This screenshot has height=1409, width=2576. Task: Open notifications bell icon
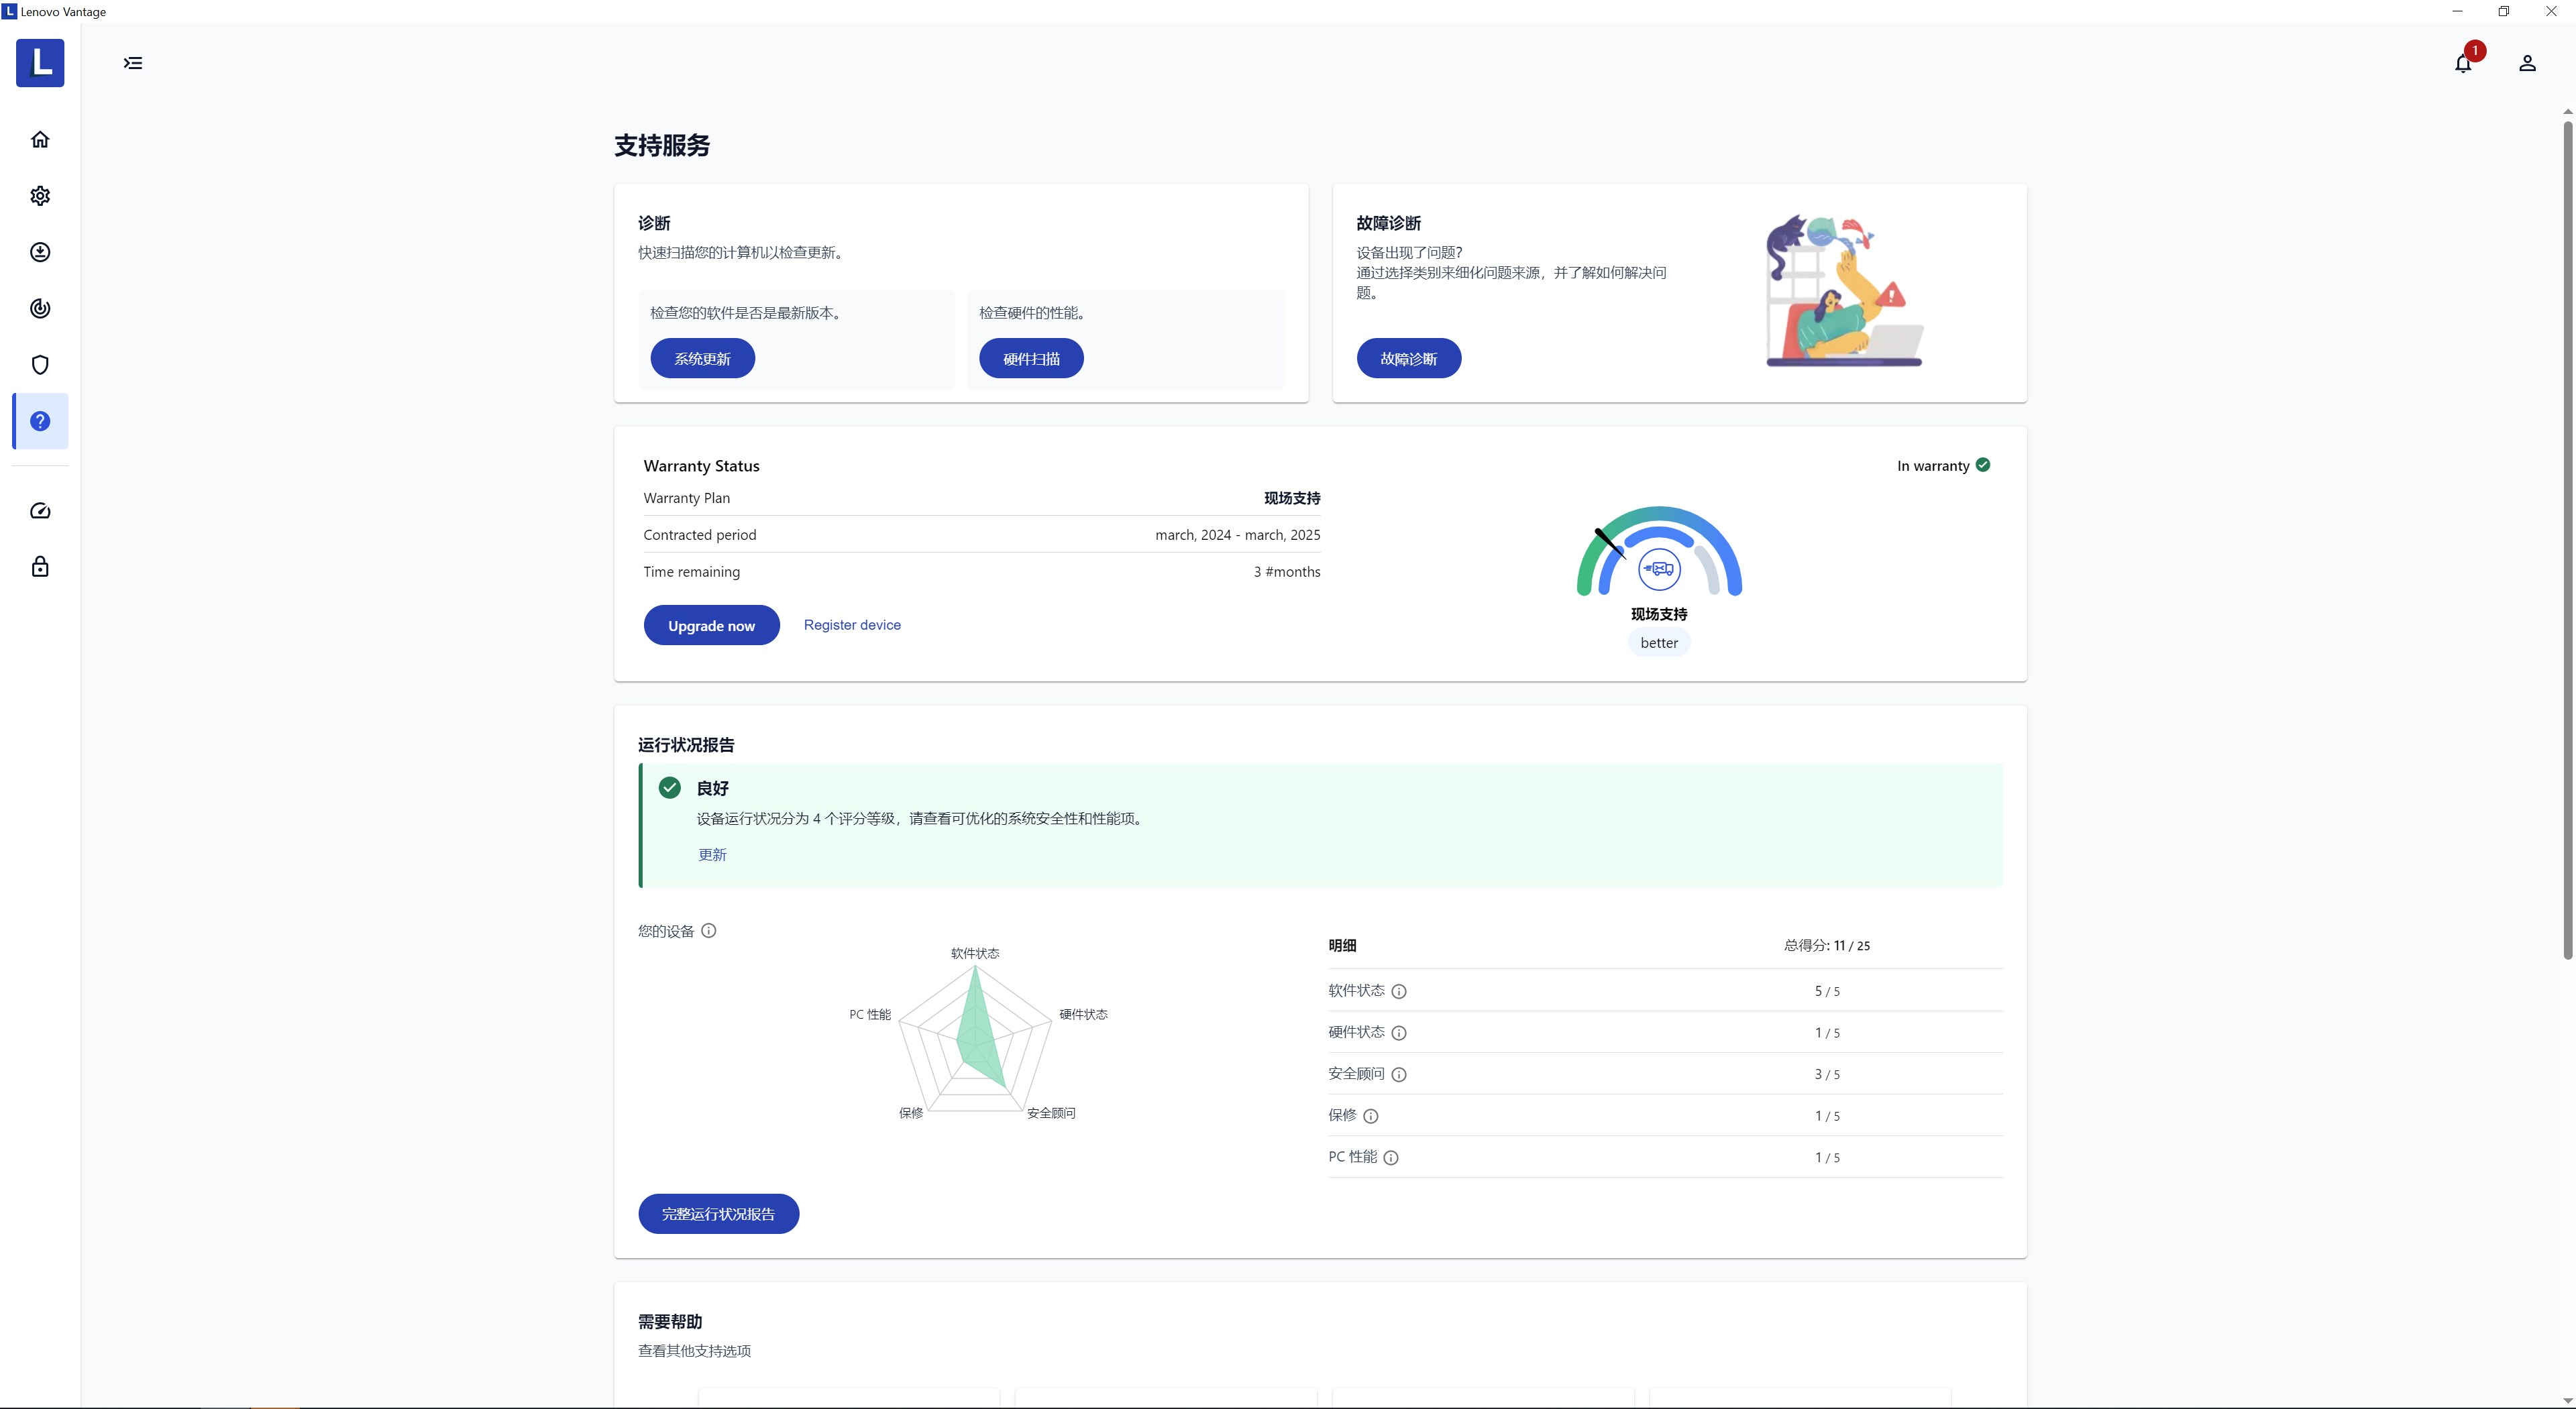tap(2463, 64)
